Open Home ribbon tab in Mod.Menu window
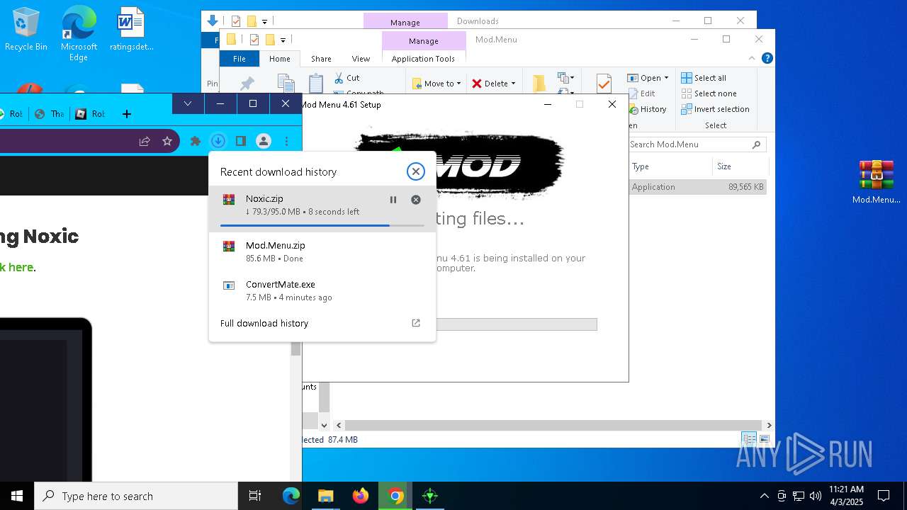The width and height of the screenshot is (907, 510). (x=280, y=59)
